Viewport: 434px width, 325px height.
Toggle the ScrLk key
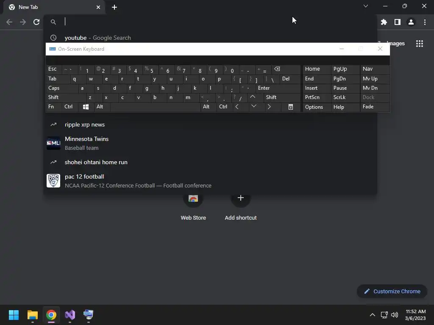[x=345, y=98]
